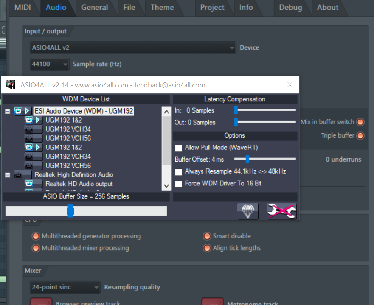Select Realtek HD Audio output row
The height and width of the screenshot is (305, 374).
coord(79,184)
